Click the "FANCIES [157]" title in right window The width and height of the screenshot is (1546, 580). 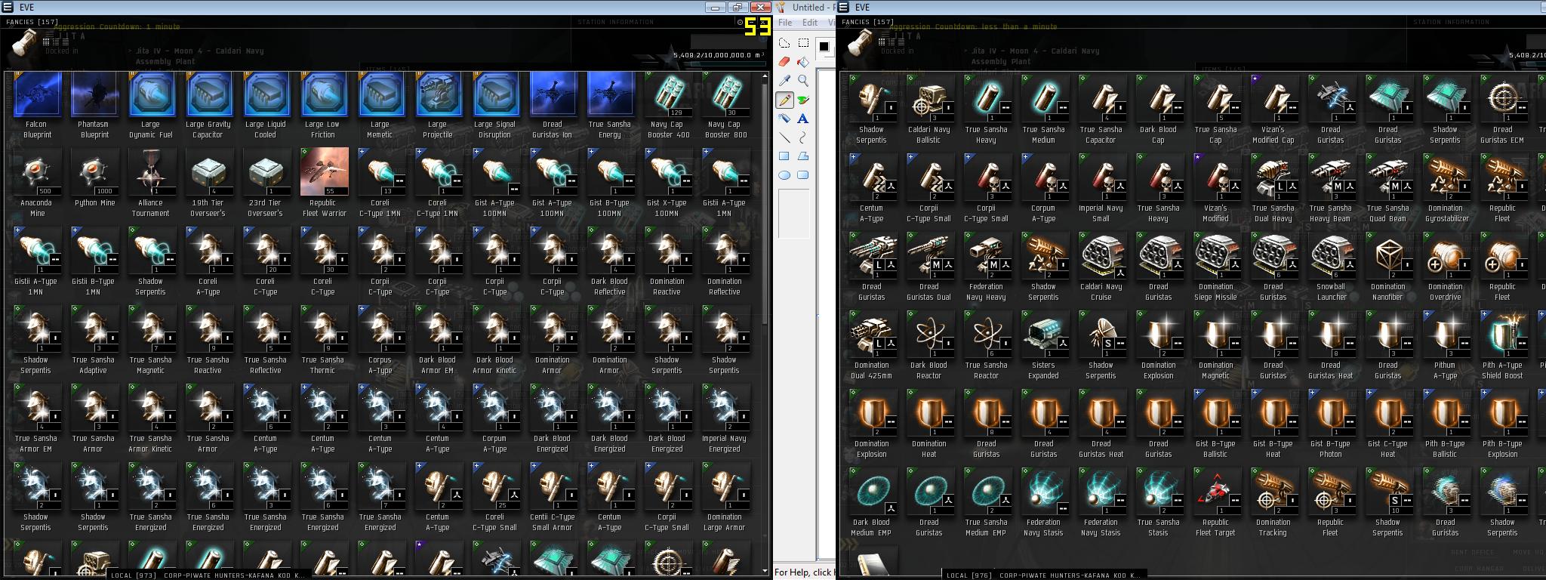867,22
